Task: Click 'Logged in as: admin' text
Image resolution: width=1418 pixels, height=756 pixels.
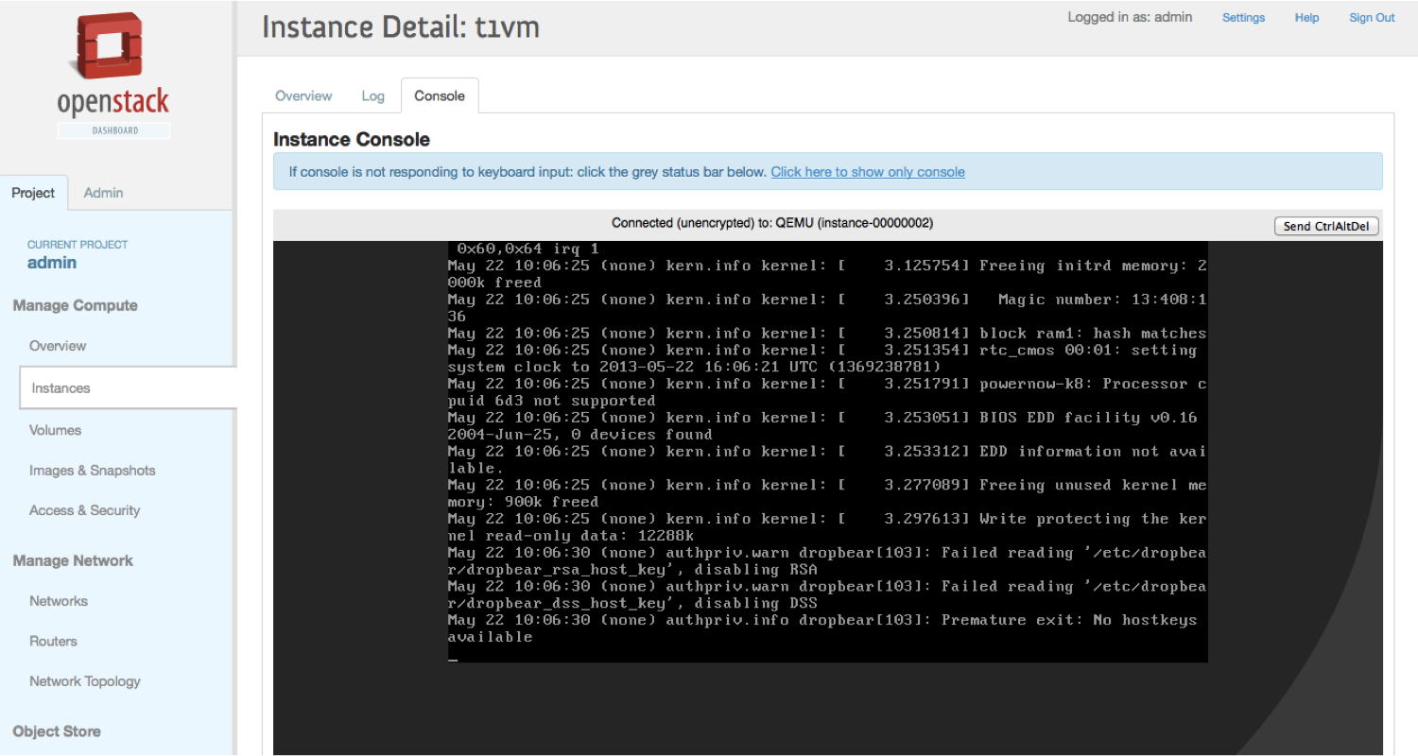Action: point(1130,17)
